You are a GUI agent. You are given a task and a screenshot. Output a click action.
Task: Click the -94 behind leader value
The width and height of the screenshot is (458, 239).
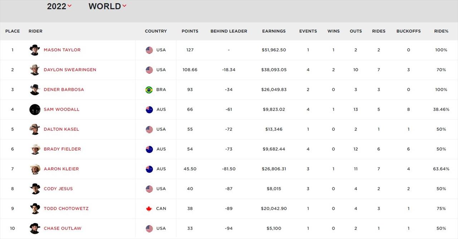tap(229, 228)
